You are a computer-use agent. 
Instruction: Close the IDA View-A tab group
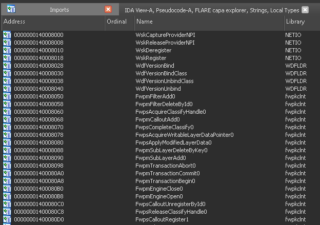(x=305, y=9)
